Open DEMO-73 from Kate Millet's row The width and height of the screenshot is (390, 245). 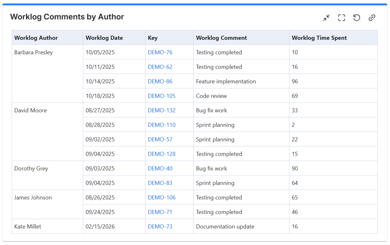(x=160, y=226)
